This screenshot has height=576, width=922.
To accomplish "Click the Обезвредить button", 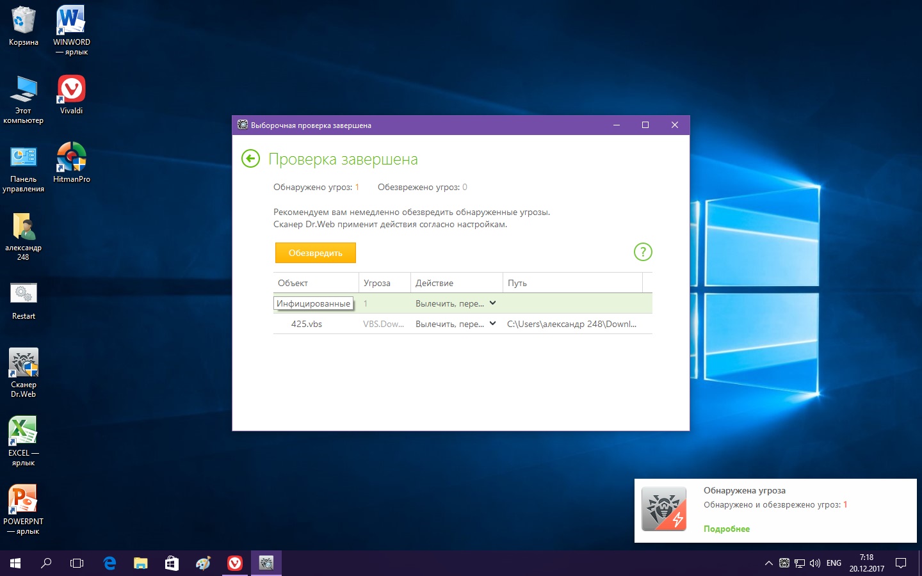I will (316, 253).
